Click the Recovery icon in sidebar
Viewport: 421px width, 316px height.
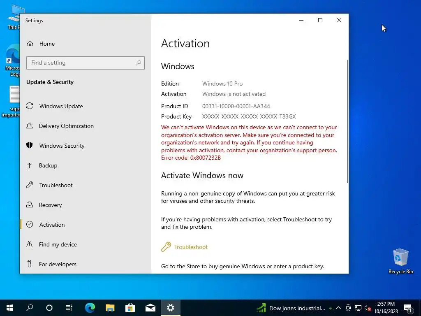click(30, 205)
